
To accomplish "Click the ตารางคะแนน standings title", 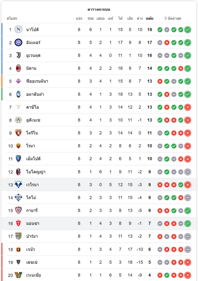I will pos(99,9).
